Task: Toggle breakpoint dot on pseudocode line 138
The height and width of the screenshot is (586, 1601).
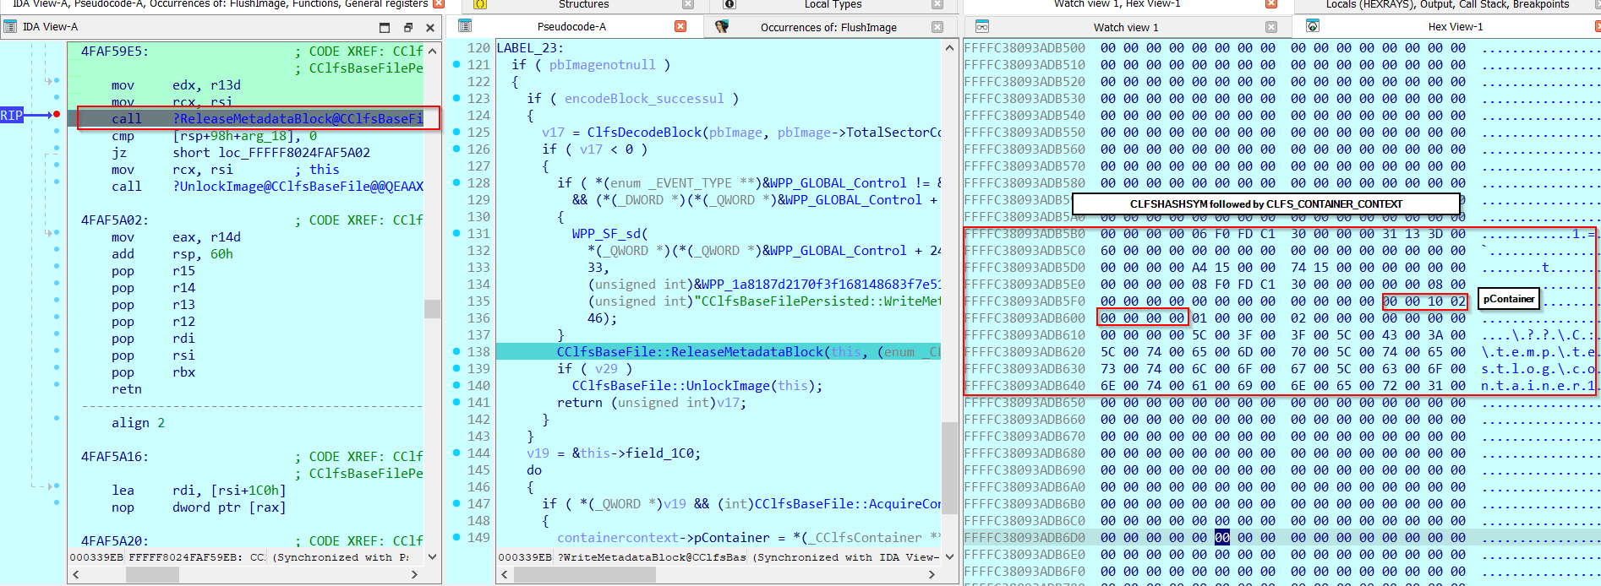Action: (x=456, y=351)
